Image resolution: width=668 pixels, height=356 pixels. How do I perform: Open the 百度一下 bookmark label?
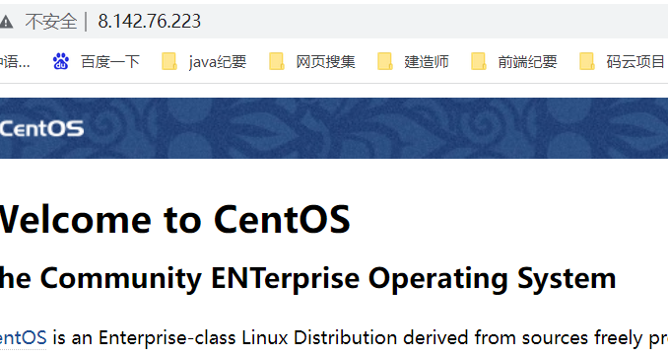110,62
